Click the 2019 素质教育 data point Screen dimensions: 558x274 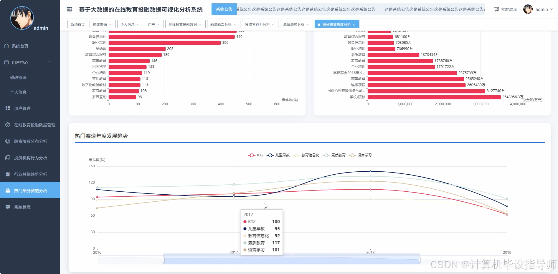tap(507, 199)
